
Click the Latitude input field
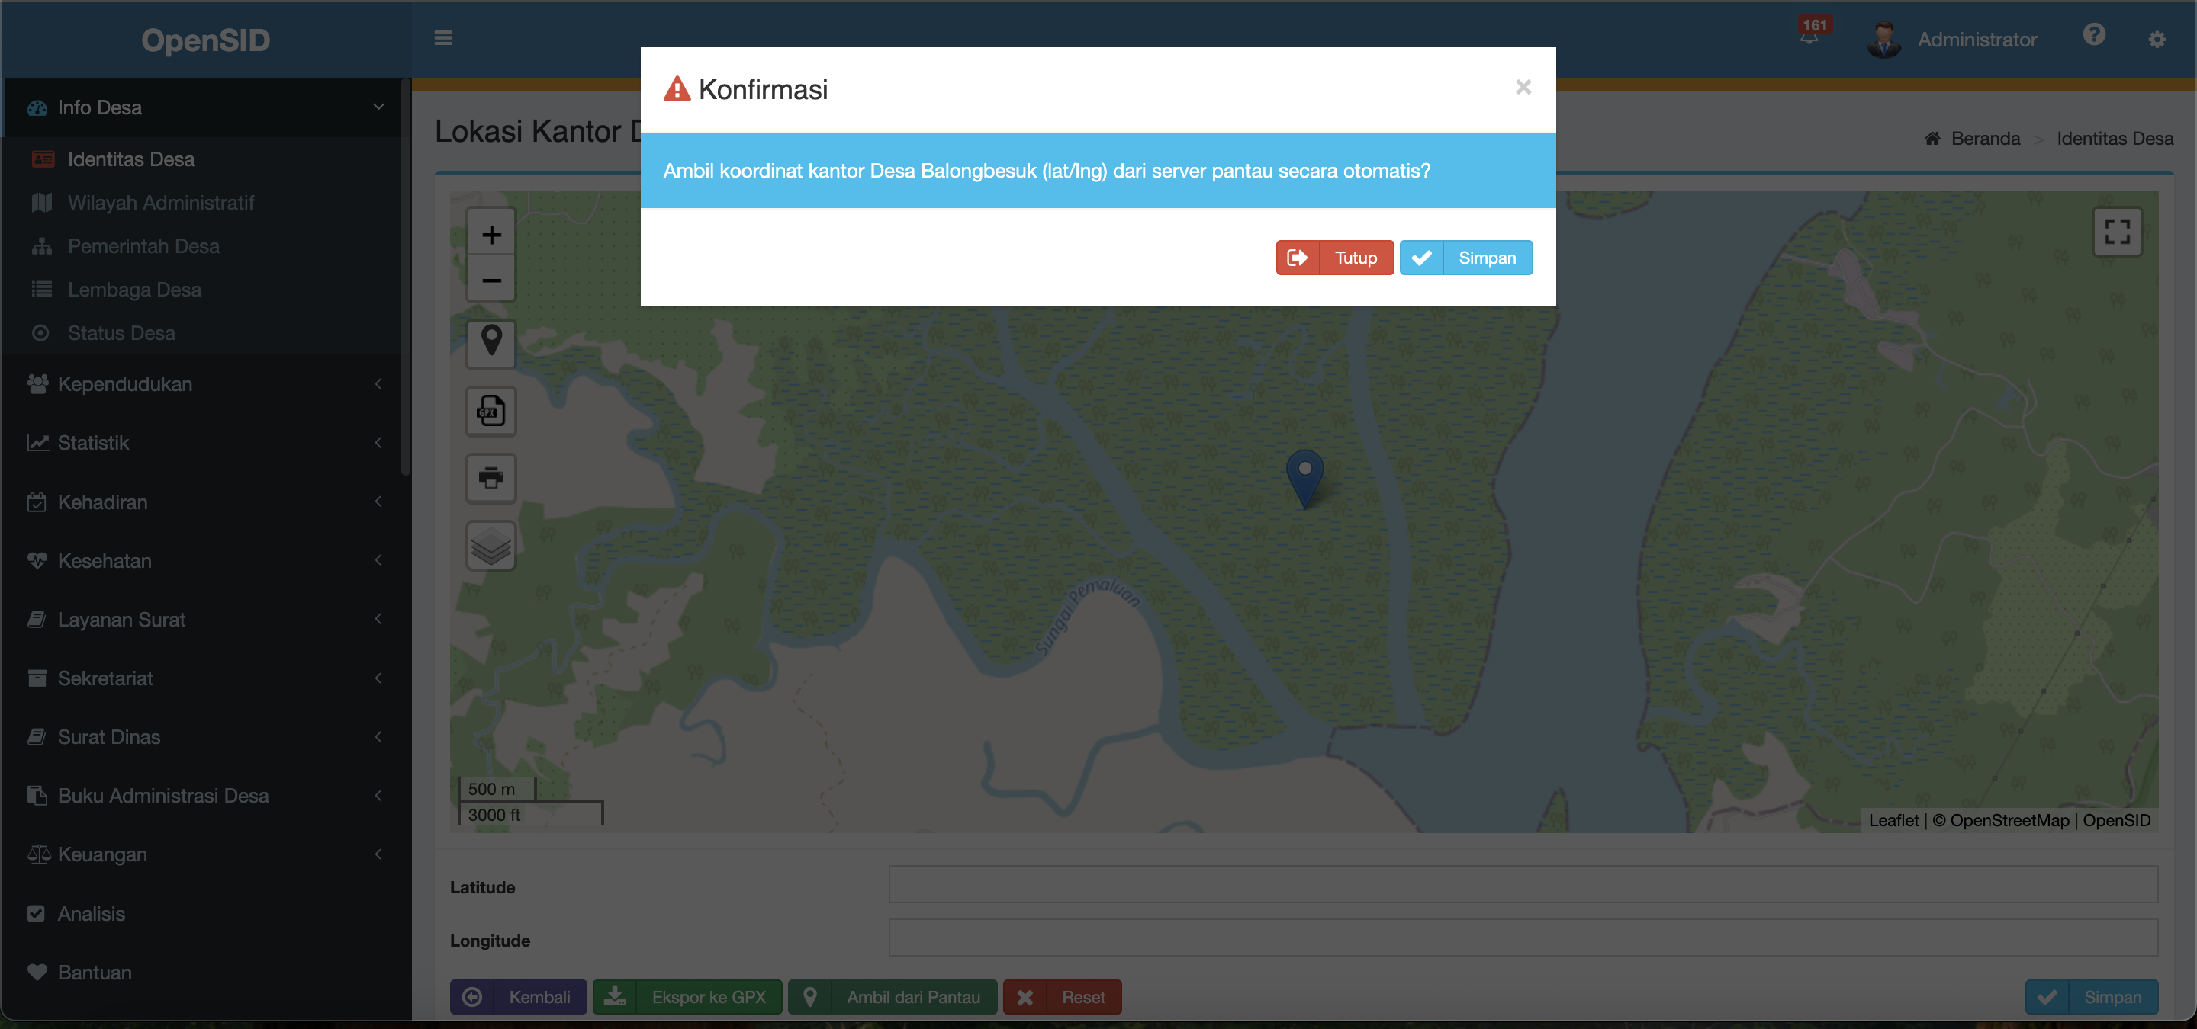[x=1523, y=884]
